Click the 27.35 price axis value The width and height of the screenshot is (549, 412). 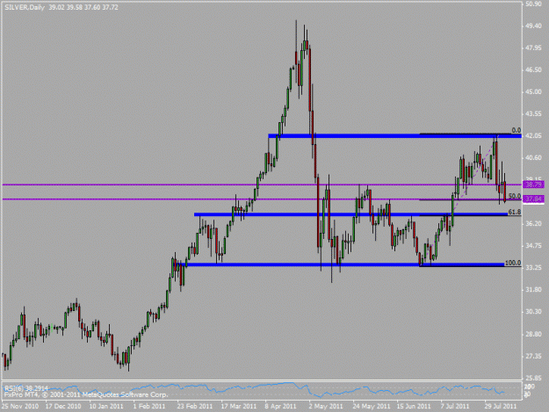click(533, 357)
